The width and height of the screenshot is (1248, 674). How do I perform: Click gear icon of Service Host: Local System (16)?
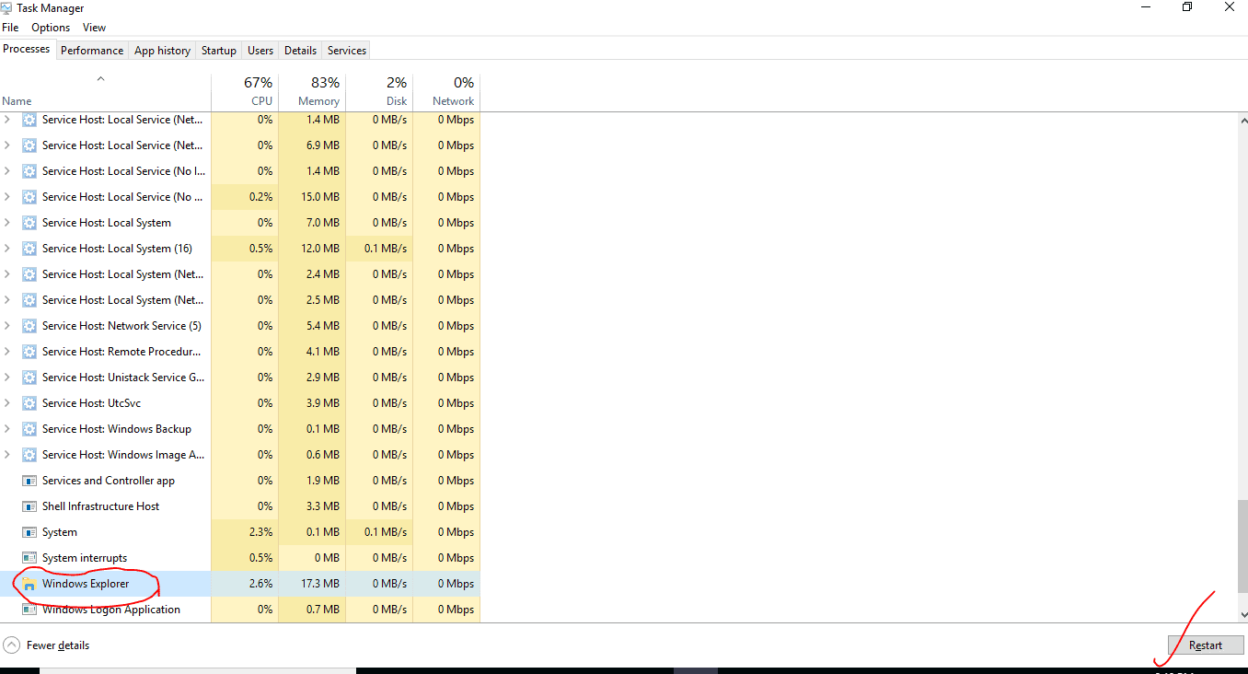click(29, 249)
